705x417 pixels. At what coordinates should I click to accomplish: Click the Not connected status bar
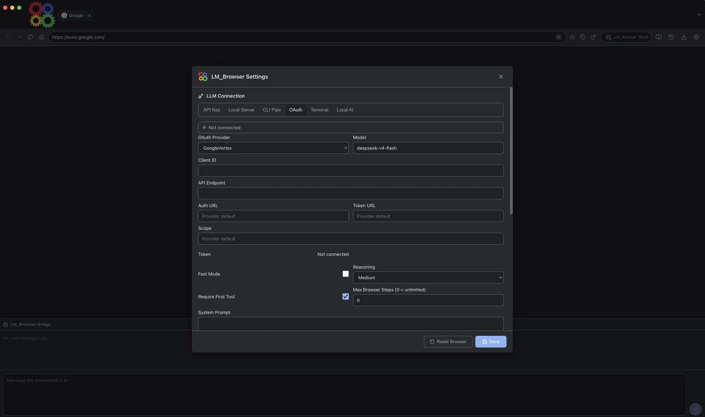(x=351, y=128)
